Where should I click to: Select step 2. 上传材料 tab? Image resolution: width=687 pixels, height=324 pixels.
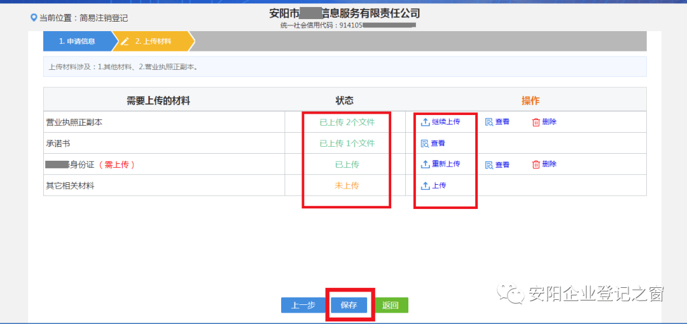[x=153, y=41]
